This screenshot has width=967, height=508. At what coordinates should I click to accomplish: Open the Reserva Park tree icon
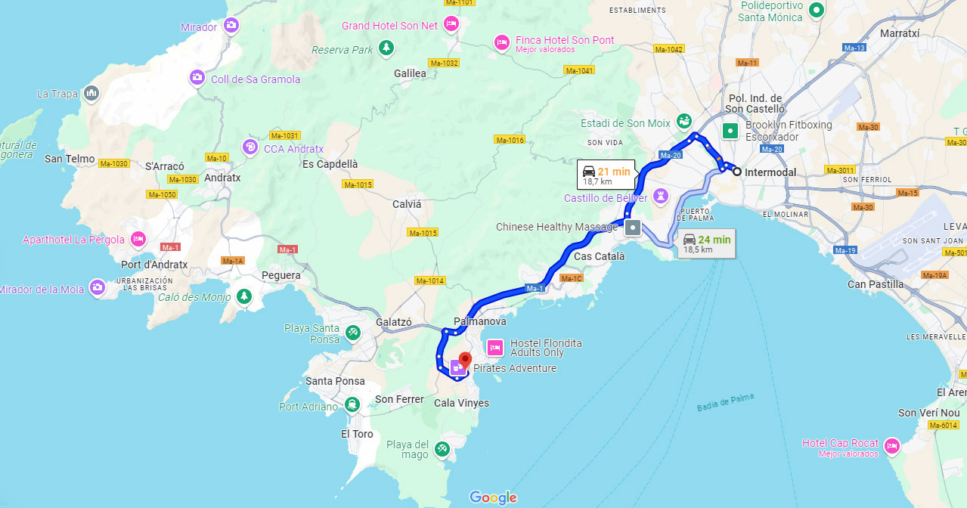point(386,48)
